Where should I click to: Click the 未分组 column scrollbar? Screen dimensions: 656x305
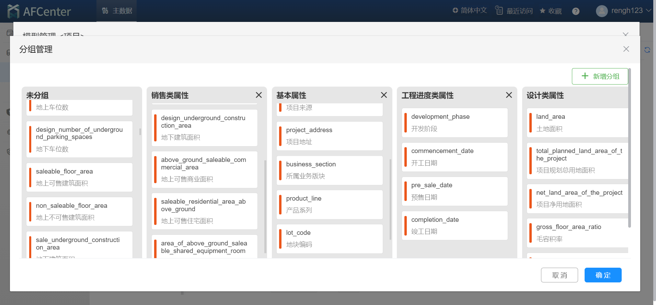pos(140,132)
